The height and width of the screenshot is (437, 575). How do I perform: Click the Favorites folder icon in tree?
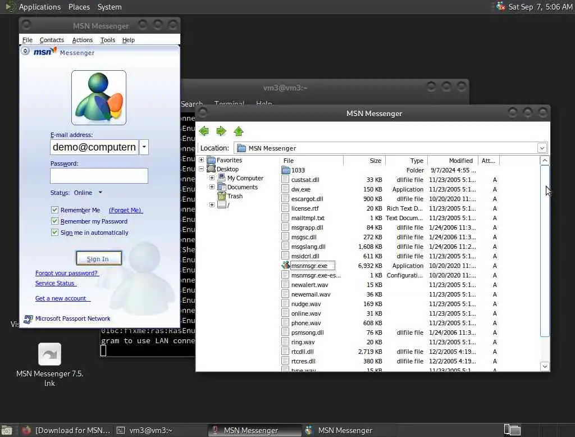tap(211, 160)
